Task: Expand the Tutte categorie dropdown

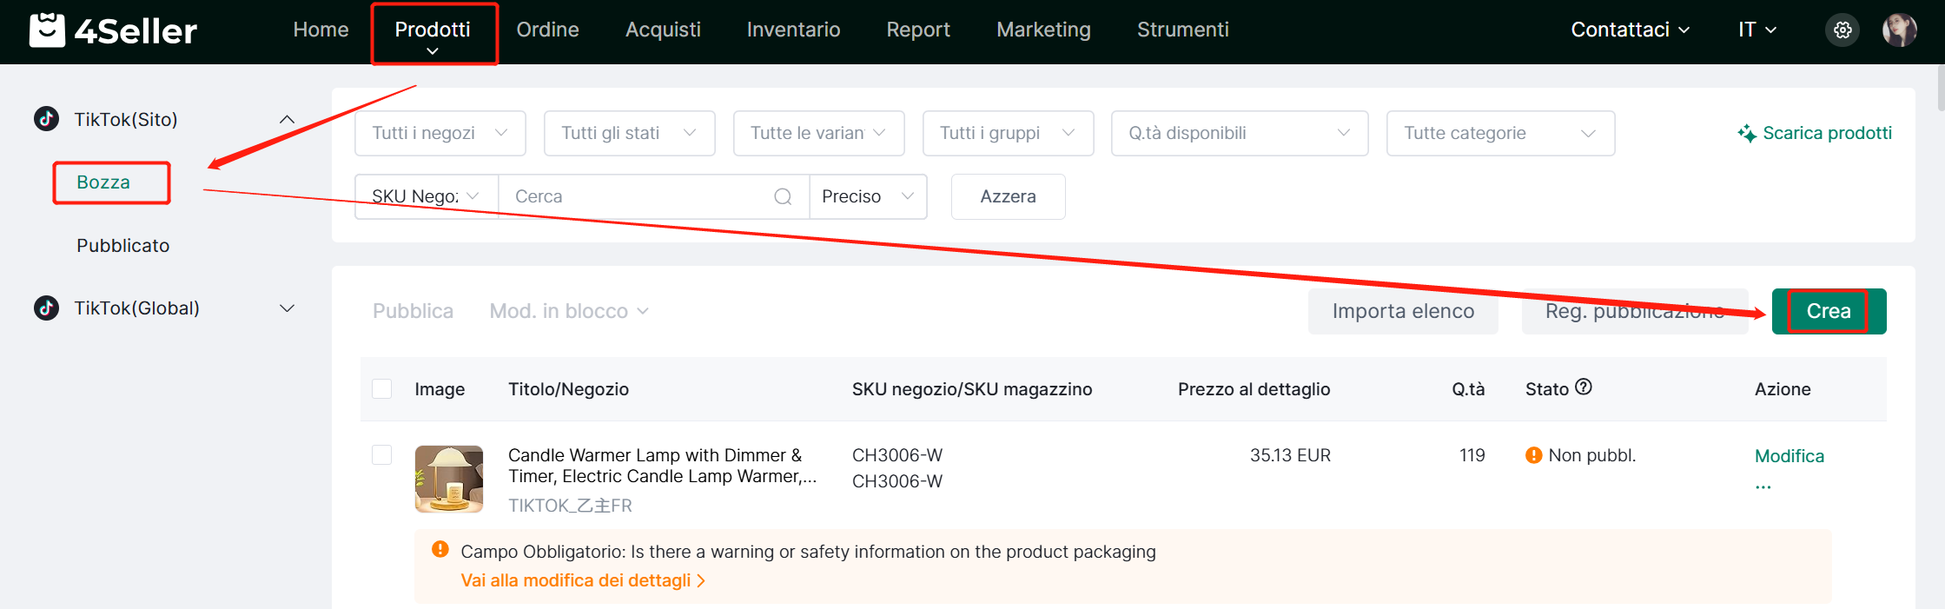Action: [1500, 134]
